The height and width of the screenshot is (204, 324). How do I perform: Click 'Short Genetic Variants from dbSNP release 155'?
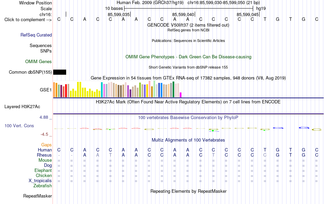pyautogui.click(x=188, y=68)
